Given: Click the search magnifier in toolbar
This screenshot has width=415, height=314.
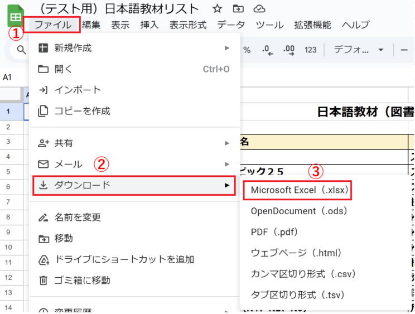Looking at the screenshot, I should pos(21,50).
